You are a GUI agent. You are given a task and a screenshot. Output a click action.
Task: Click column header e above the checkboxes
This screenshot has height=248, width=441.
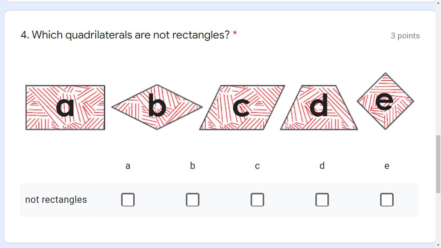pos(387,166)
